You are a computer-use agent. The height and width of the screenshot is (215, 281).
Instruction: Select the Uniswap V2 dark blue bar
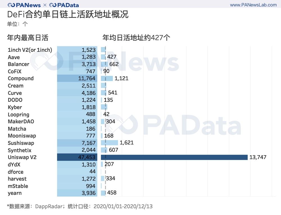coord(174,157)
